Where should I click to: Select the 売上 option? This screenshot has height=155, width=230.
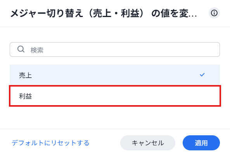click(x=115, y=75)
